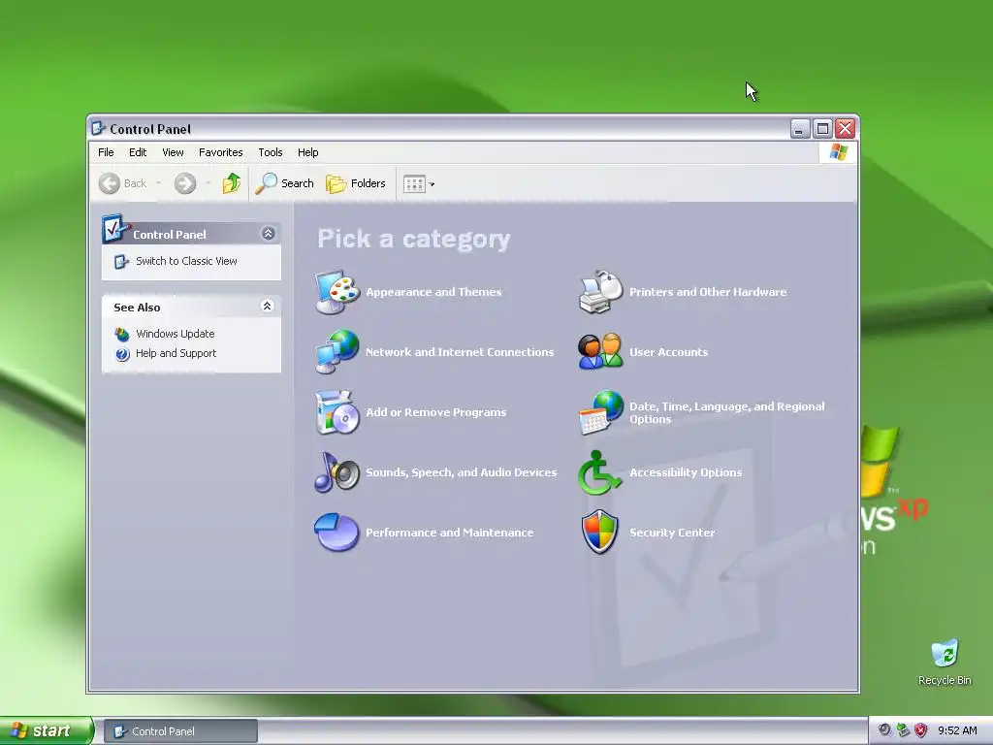Click the Control Panel taskbar button
This screenshot has height=745, width=993.
(x=180, y=731)
